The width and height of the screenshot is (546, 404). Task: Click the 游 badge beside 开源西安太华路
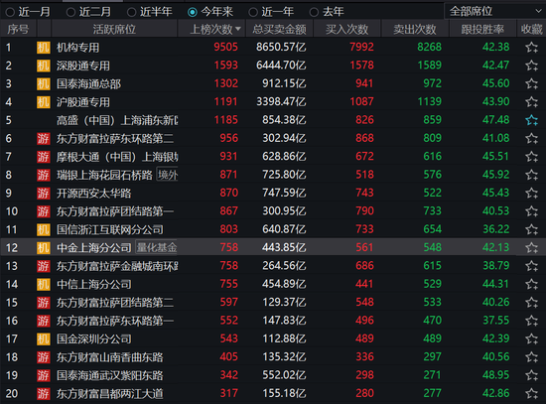tap(43, 193)
